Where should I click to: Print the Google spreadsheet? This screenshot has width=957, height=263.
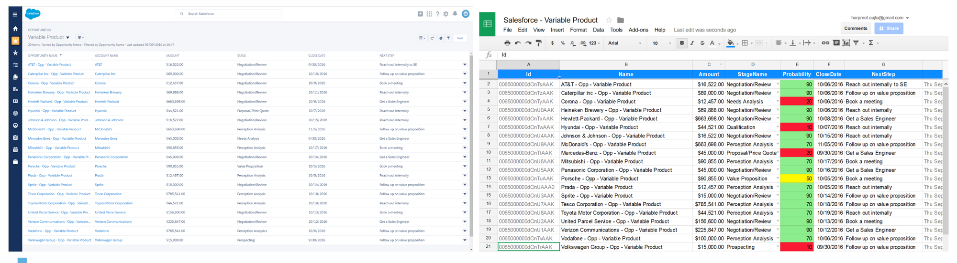(507, 43)
